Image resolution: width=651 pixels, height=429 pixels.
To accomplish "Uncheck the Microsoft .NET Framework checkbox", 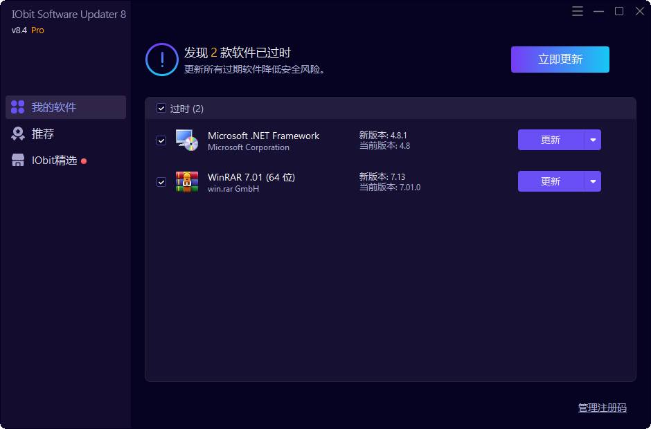I will (x=161, y=140).
